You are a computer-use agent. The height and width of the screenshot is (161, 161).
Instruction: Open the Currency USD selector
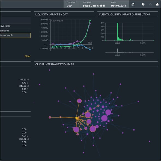click(71, 4)
